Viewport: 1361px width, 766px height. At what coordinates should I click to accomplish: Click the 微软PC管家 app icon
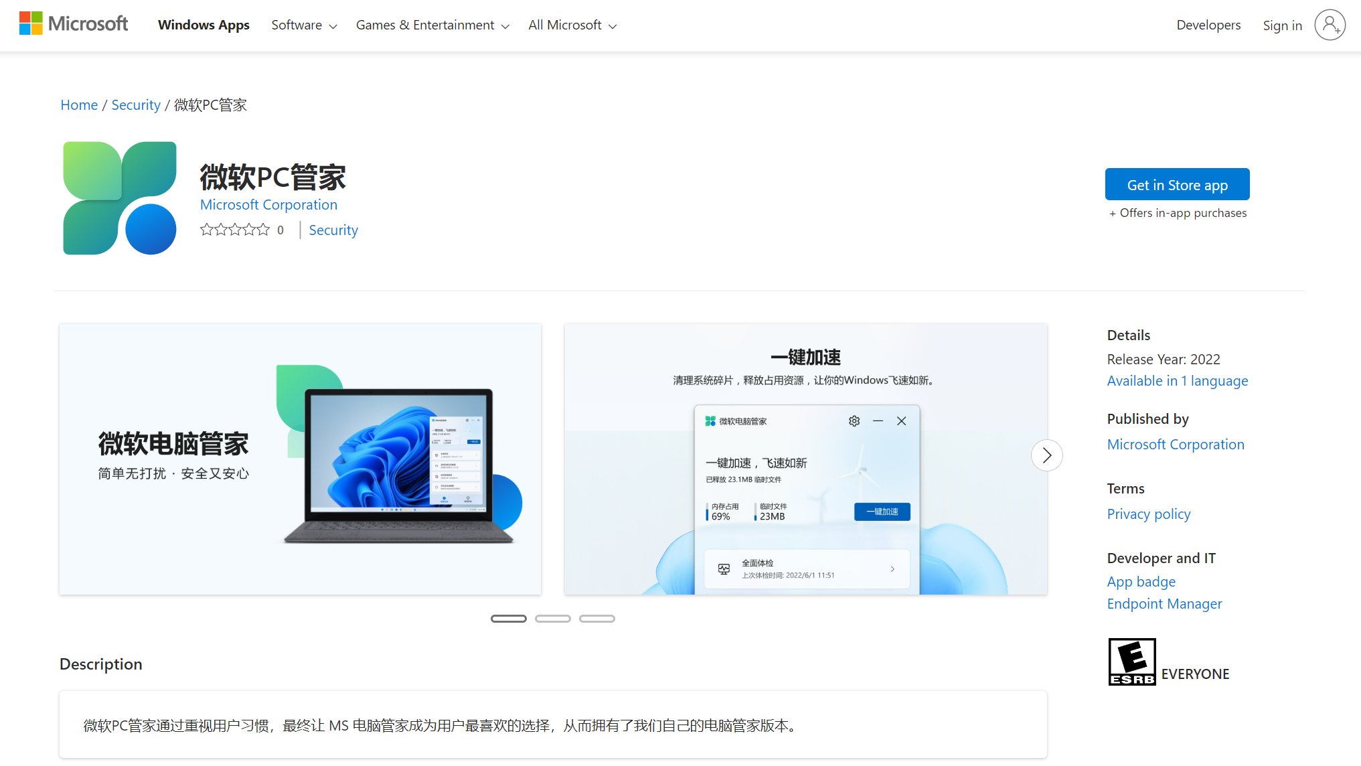click(x=120, y=198)
